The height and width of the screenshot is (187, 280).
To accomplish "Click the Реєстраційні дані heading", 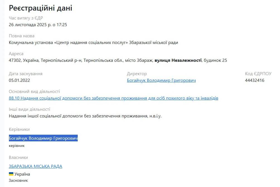I will click(x=40, y=8).
